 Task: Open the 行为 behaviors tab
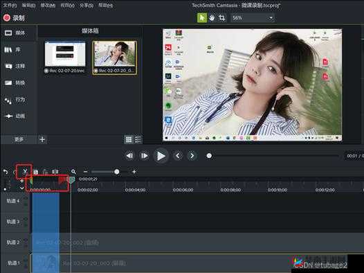[x=15, y=100]
